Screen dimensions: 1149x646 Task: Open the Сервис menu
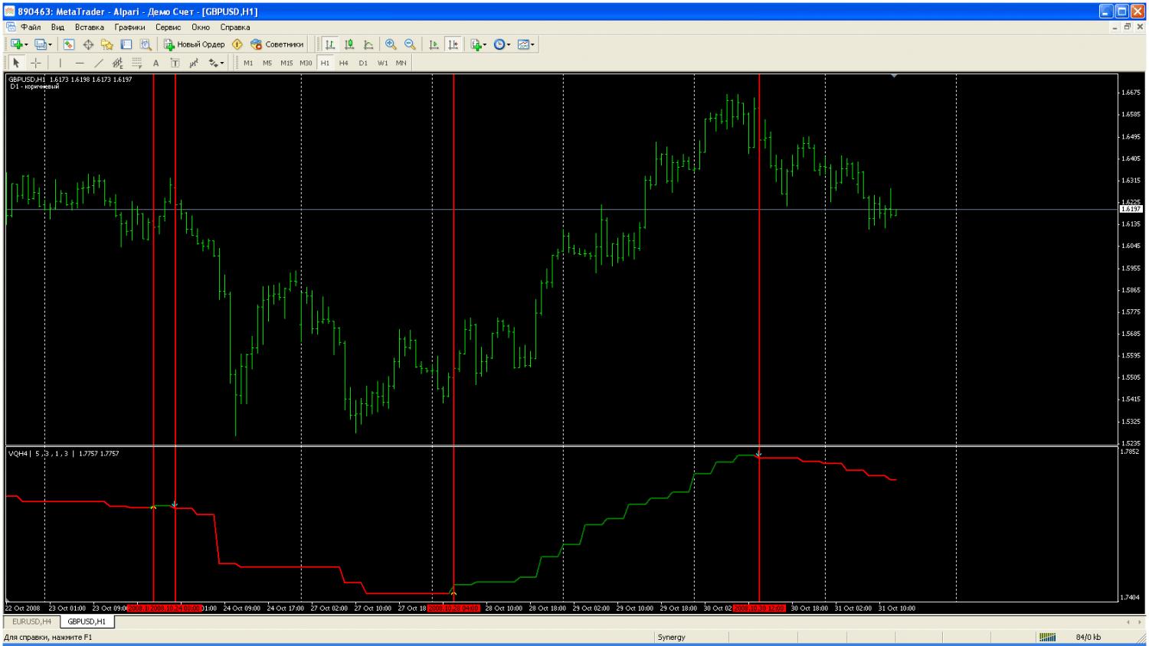coord(168,27)
